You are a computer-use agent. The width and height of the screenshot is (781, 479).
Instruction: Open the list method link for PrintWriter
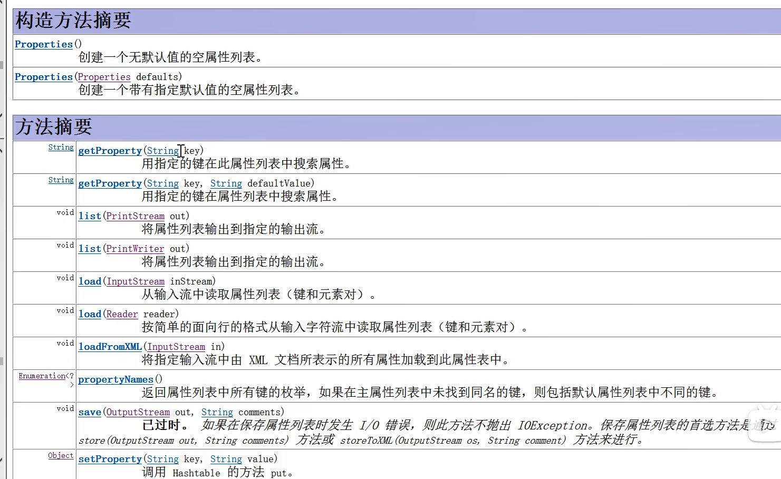point(90,249)
